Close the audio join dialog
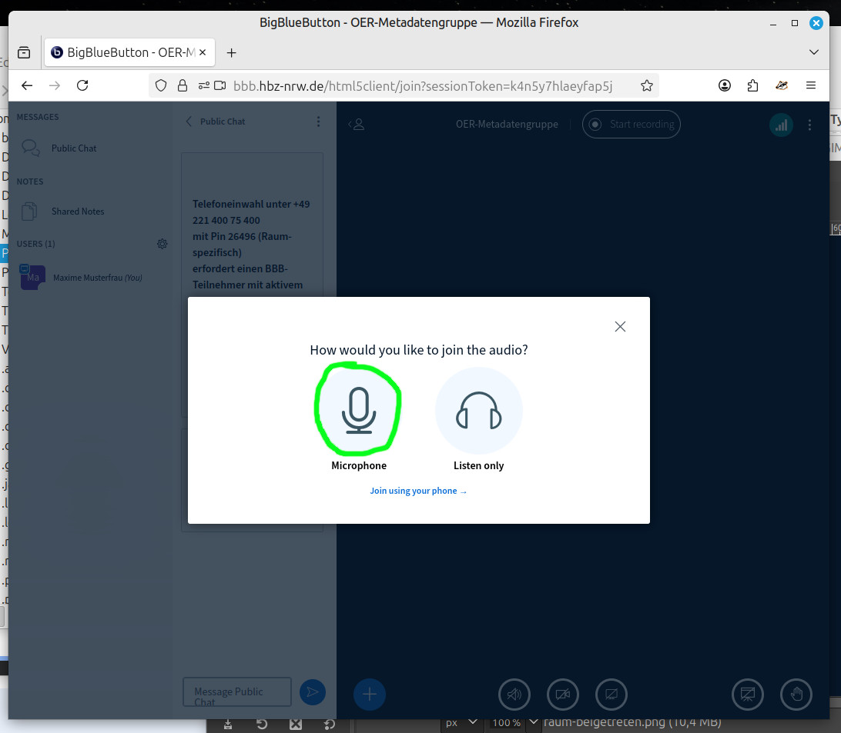The image size is (841, 733). (620, 327)
